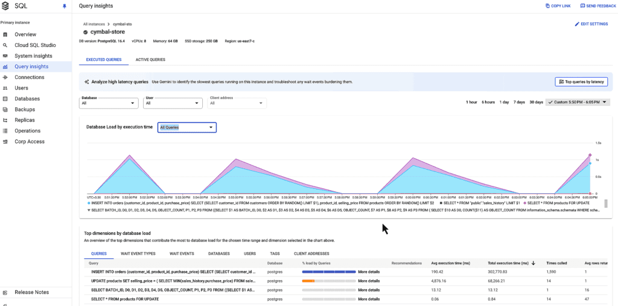Screen dimensions: 618x306
Task: Click the edit settings pencil icon
Action: coord(577,24)
